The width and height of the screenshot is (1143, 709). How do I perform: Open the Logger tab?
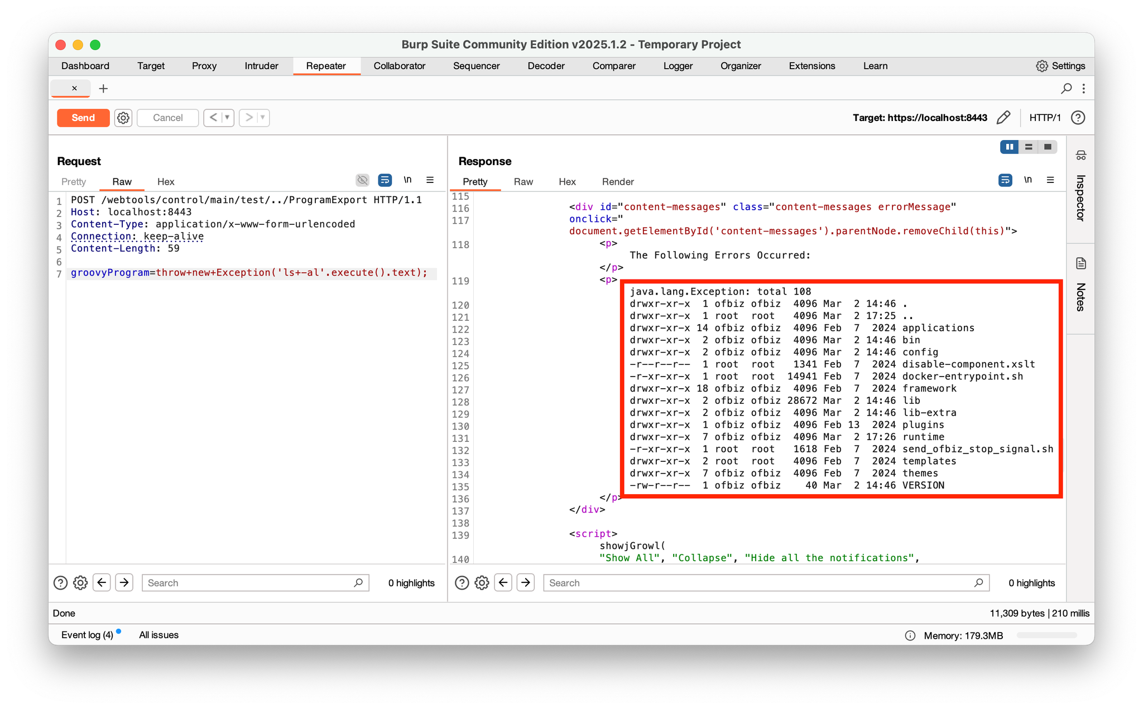(678, 66)
